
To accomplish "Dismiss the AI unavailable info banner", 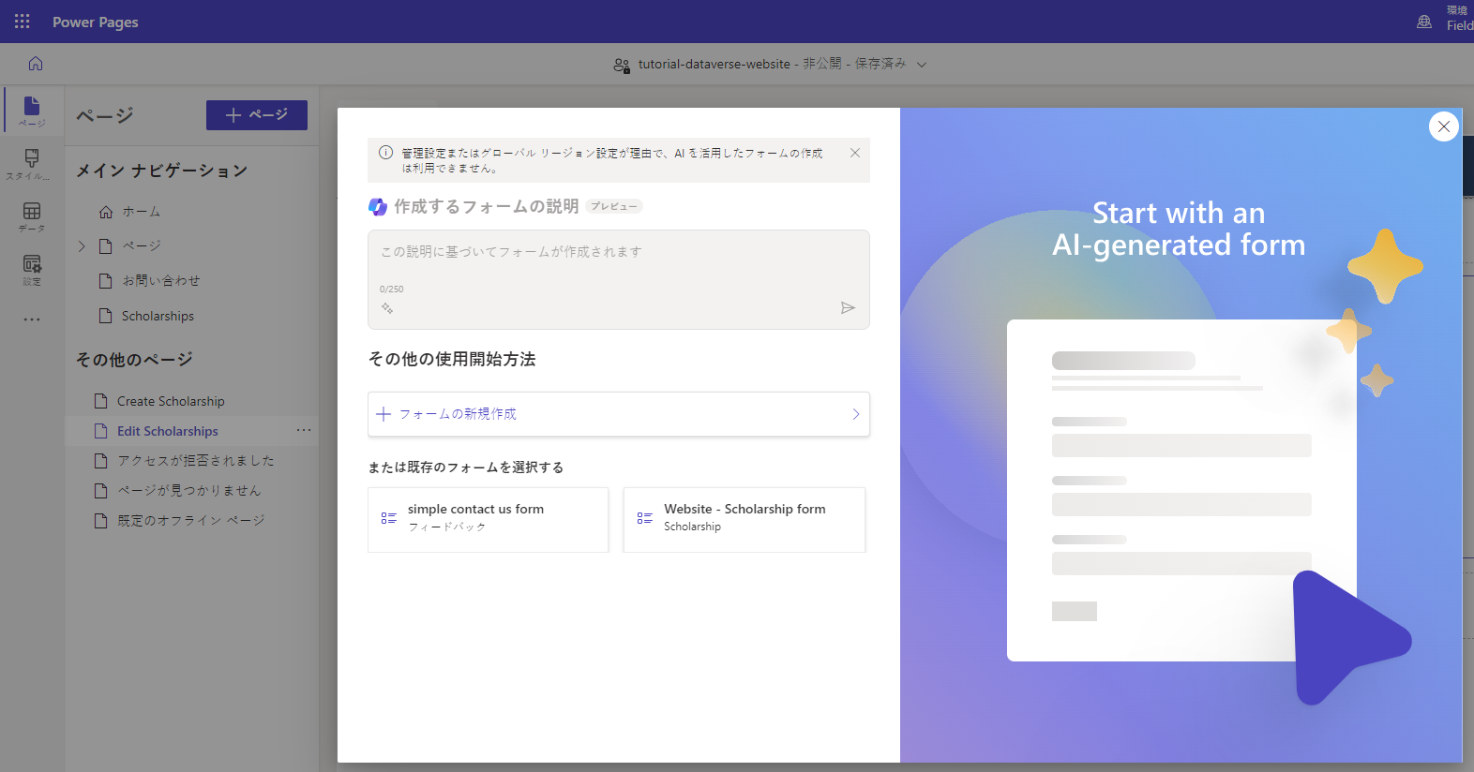I will click(855, 153).
